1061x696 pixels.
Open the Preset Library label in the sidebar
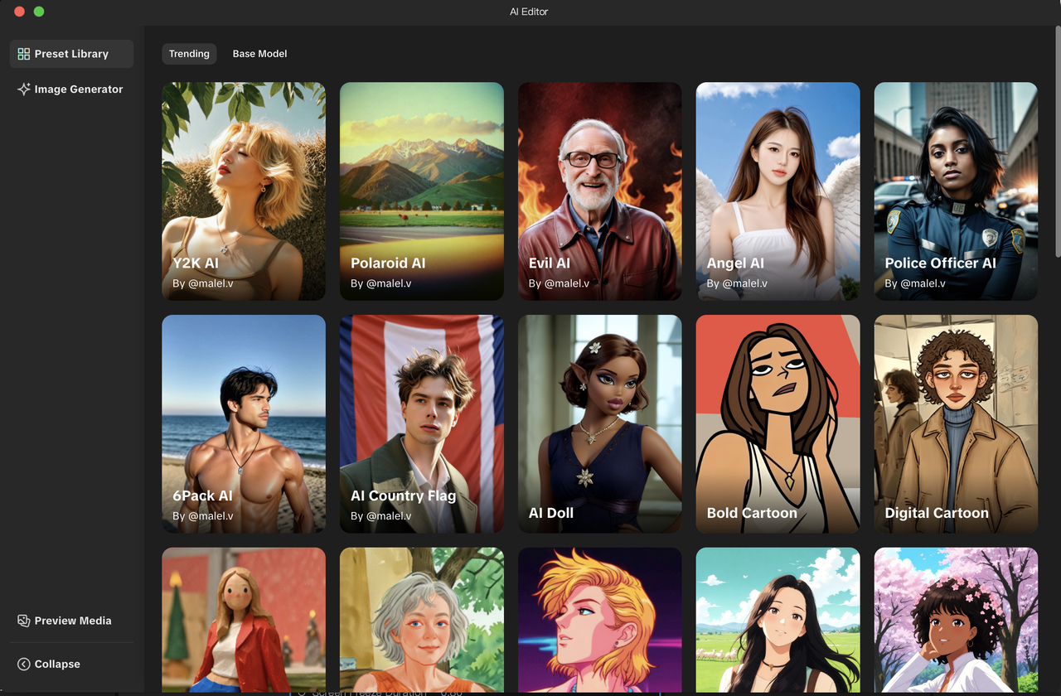tap(71, 54)
